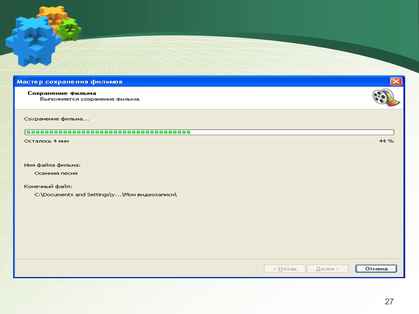
Task: Click the slide number 27
Action: [x=389, y=301]
